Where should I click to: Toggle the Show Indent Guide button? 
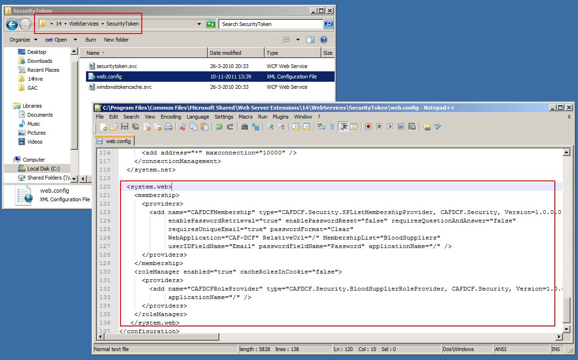[343, 127]
